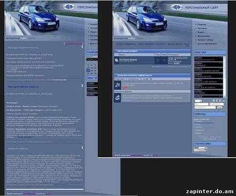Select the first poll answer radio button
This screenshot has width=236, height=196.
pyautogui.click(x=195, y=121)
